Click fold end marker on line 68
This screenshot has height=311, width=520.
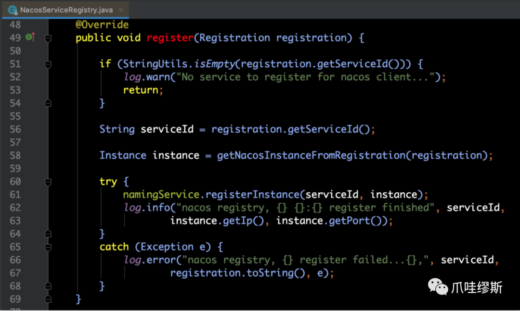[x=48, y=286]
